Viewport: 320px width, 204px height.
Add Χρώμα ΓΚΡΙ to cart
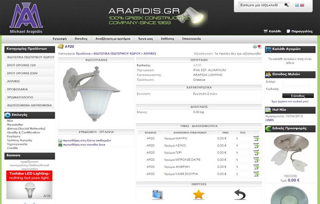click(x=256, y=153)
